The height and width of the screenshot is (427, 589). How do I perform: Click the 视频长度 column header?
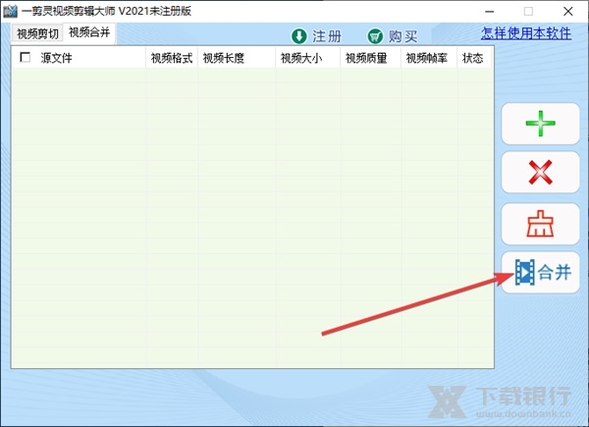coord(237,58)
